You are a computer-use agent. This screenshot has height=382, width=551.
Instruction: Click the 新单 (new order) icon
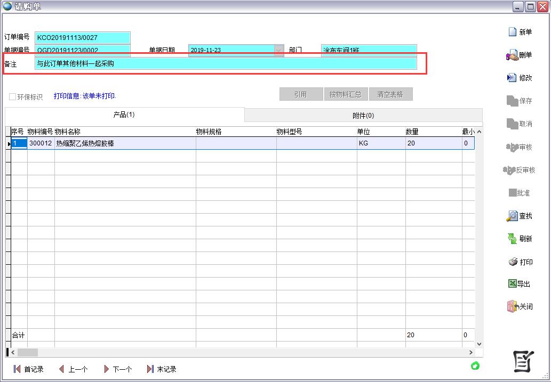[513, 32]
